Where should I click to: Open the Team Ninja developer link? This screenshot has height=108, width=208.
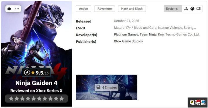pyautogui.click(x=148, y=35)
